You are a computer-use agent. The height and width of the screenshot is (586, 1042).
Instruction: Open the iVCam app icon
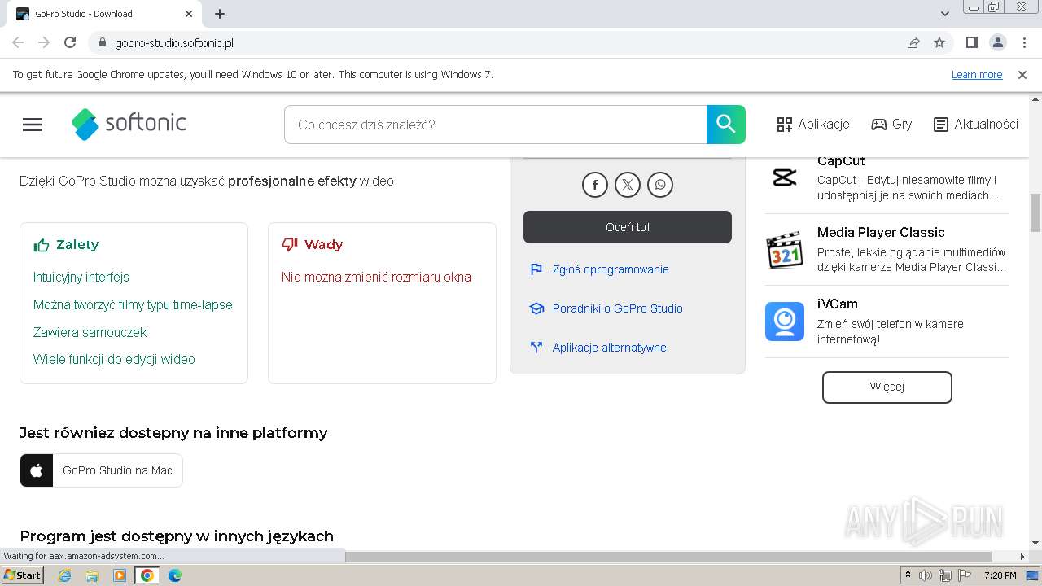pyautogui.click(x=785, y=321)
